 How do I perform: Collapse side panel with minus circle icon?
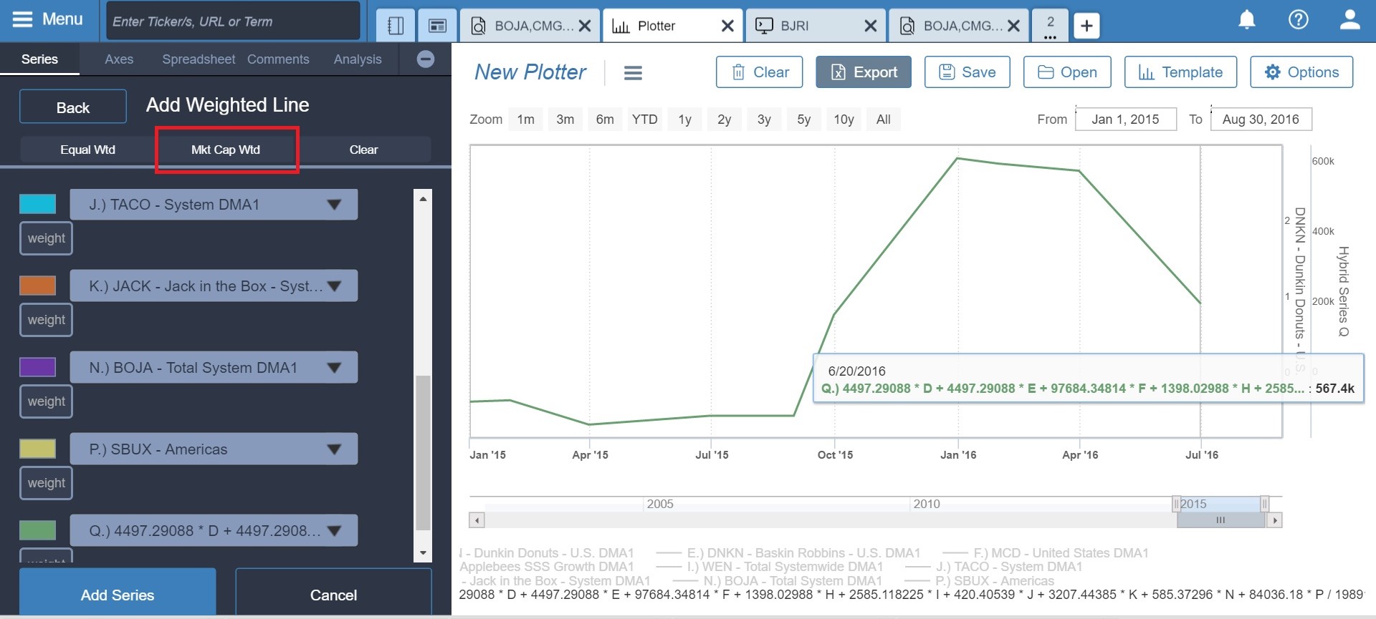(426, 59)
